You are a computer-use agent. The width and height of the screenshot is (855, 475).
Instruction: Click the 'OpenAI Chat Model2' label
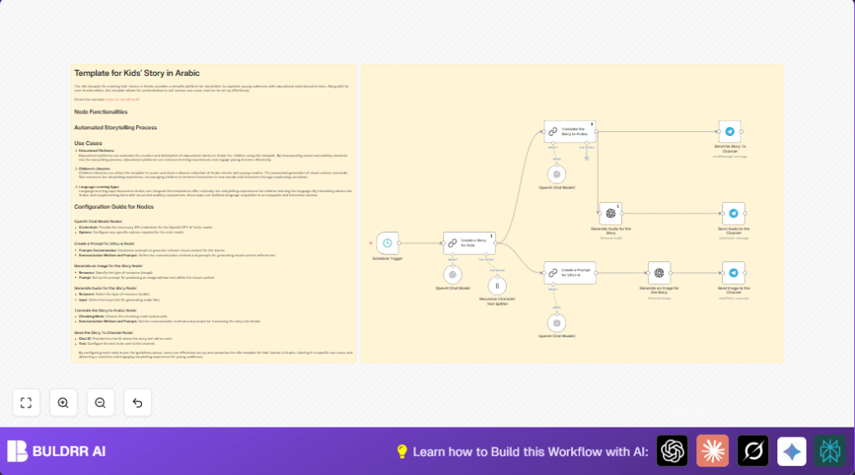[557, 336]
